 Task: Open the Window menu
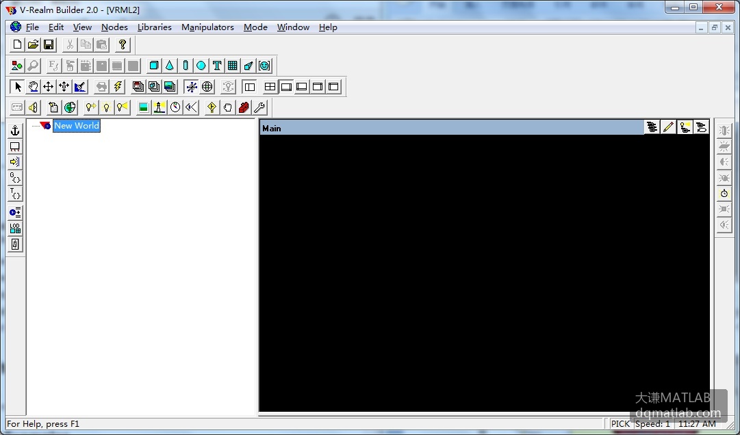click(x=293, y=27)
